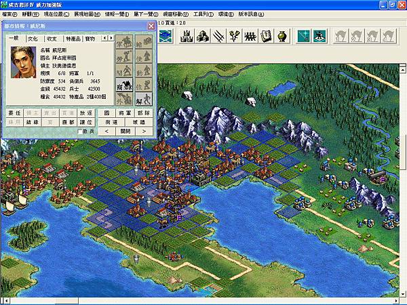Screen dimensions: 407x305
Task: Select the 使 envoy command icon
Action: coord(144,56)
